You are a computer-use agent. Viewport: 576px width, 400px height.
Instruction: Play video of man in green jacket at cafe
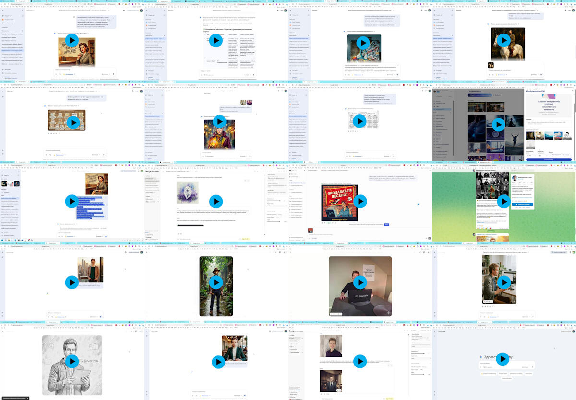pyautogui.click(x=218, y=361)
